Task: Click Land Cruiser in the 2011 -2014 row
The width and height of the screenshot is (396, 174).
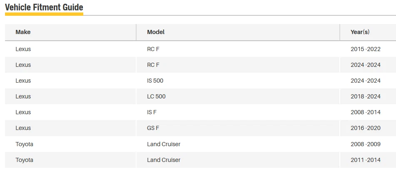Action: pyautogui.click(x=164, y=160)
